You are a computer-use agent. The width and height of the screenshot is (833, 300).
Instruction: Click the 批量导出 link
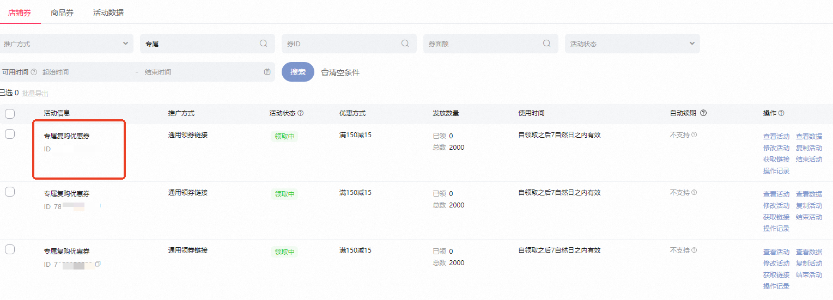pyautogui.click(x=35, y=93)
